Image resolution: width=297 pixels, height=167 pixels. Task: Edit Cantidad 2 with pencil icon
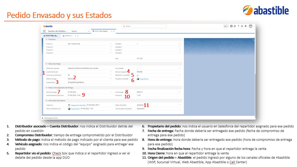tap(180, 47)
